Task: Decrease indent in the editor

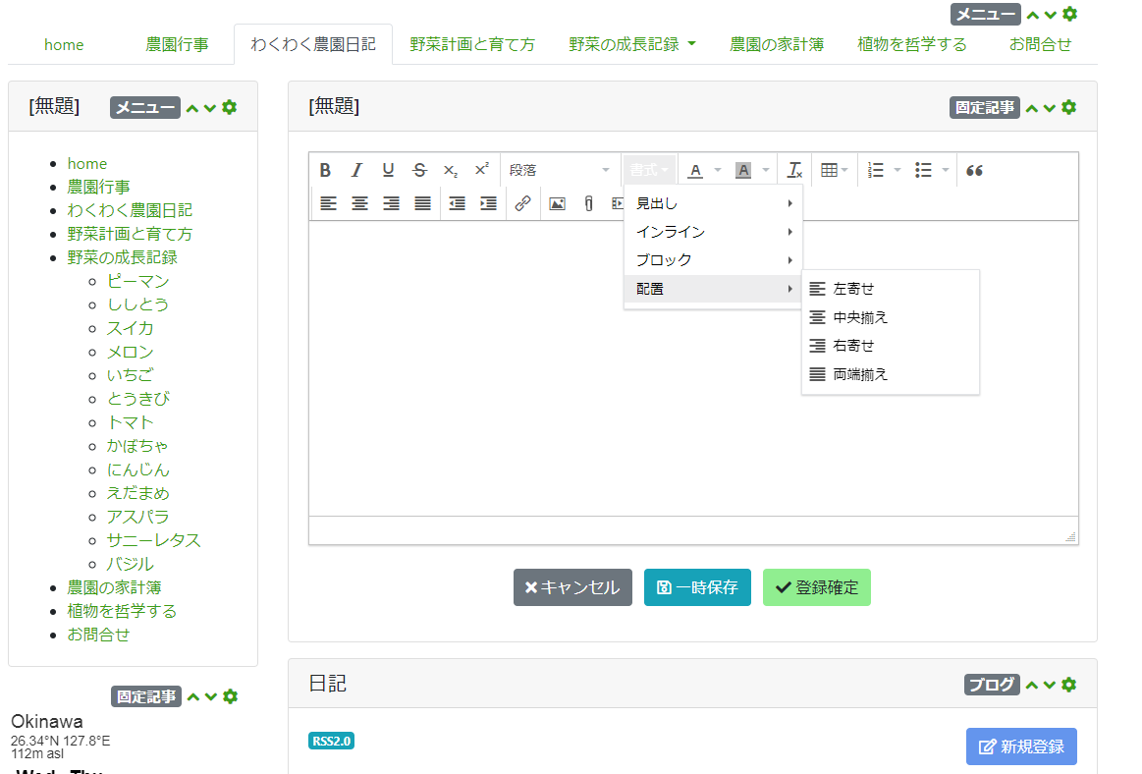Action: tap(458, 203)
